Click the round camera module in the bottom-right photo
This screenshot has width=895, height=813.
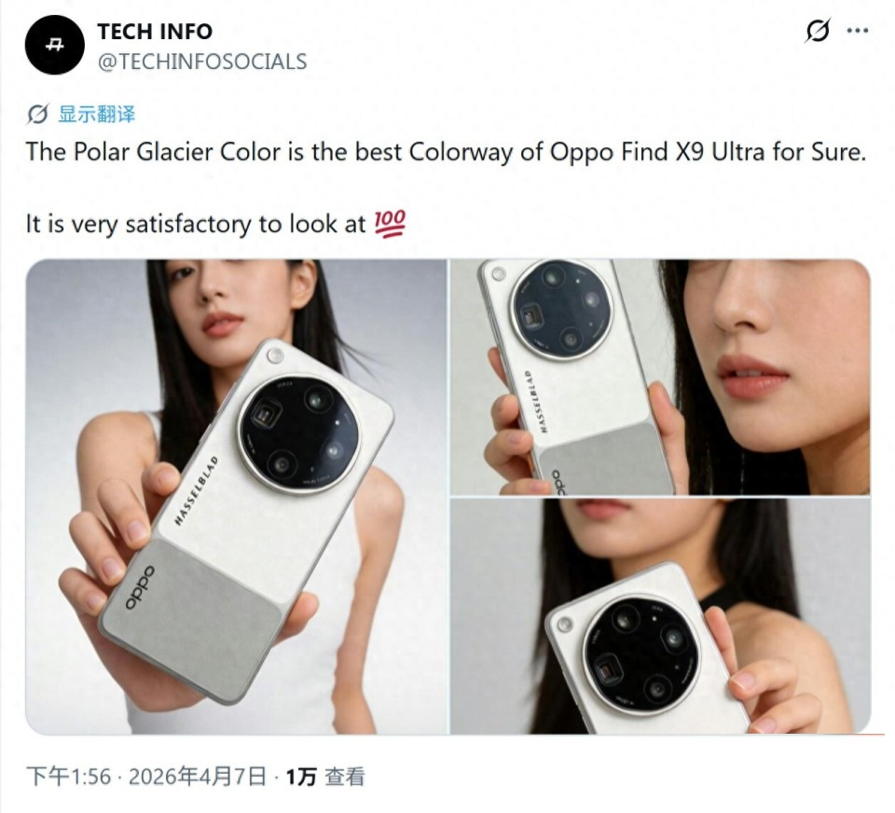(x=641, y=653)
